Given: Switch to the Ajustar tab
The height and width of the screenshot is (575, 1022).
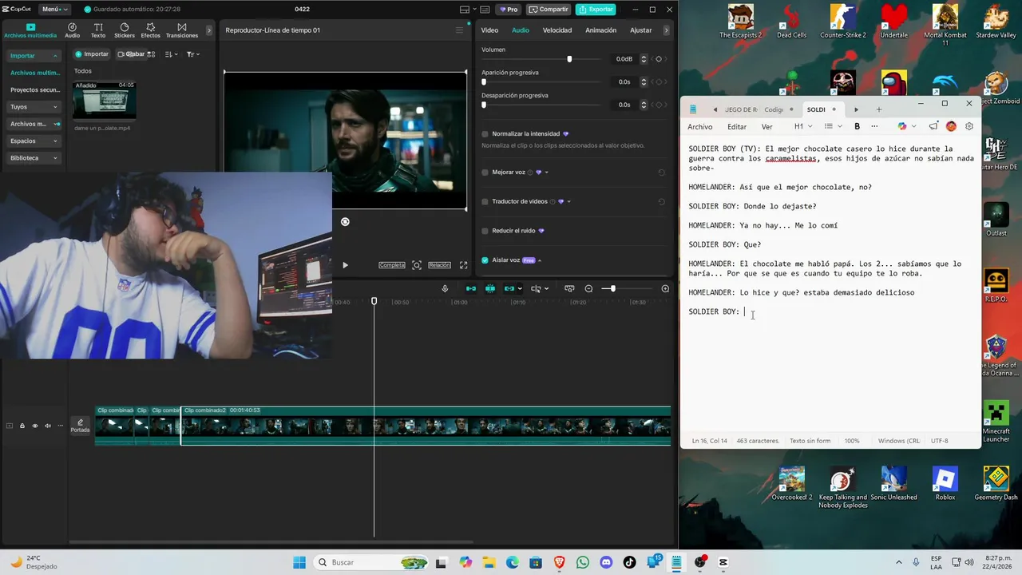Looking at the screenshot, I should tap(641, 30).
